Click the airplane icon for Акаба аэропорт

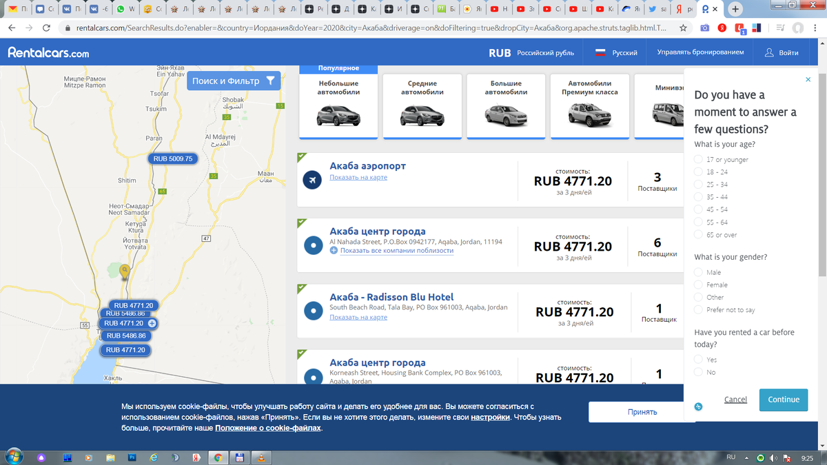[x=313, y=179]
